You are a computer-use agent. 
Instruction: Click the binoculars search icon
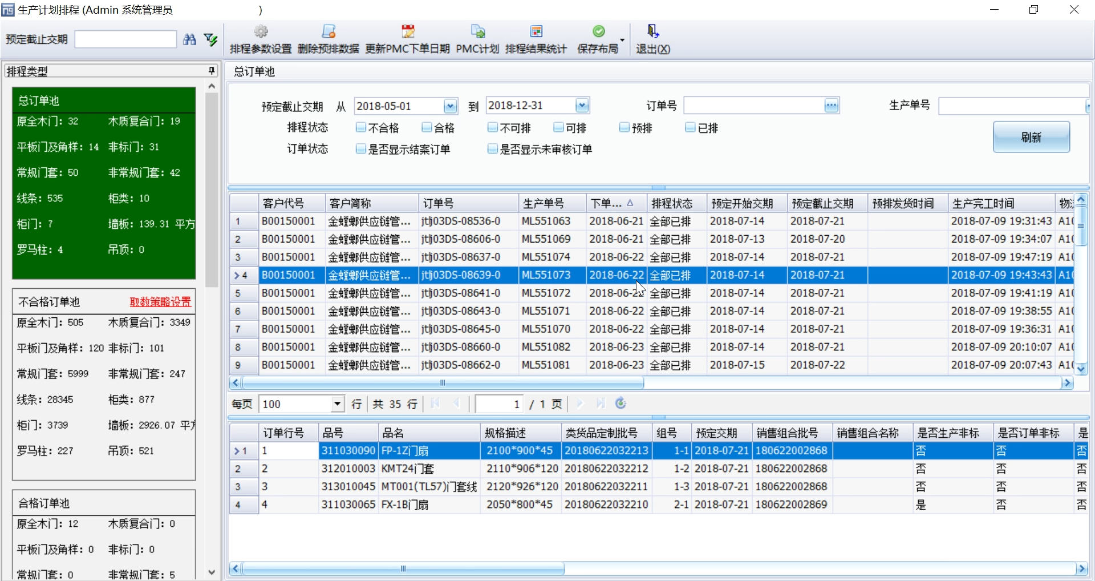[x=190, y=39]
